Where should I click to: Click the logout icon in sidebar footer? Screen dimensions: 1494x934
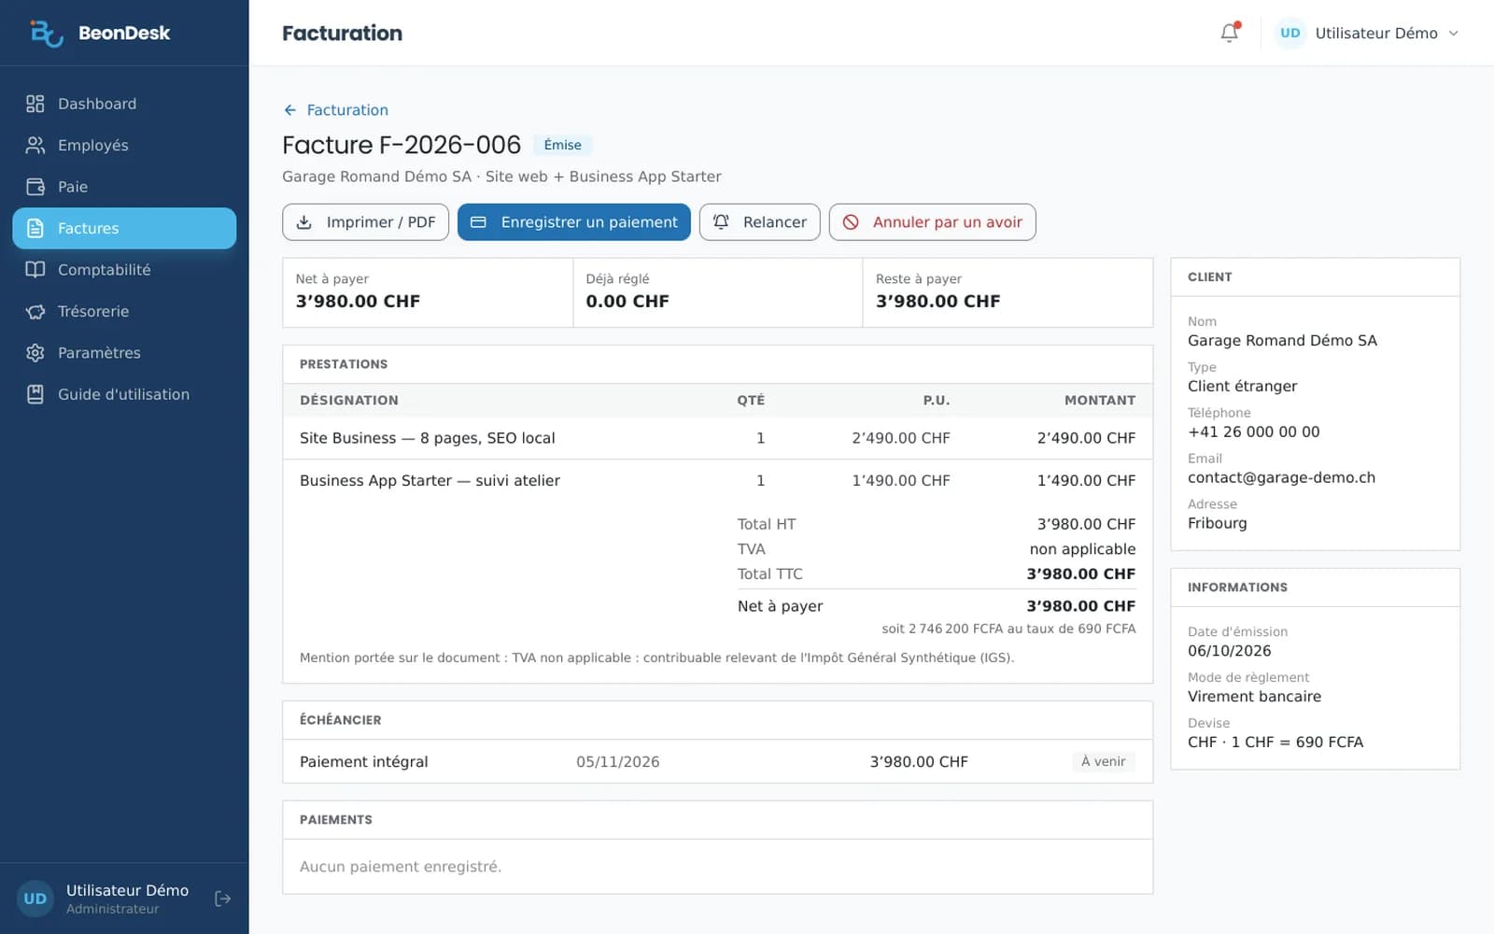click(223, 899)
